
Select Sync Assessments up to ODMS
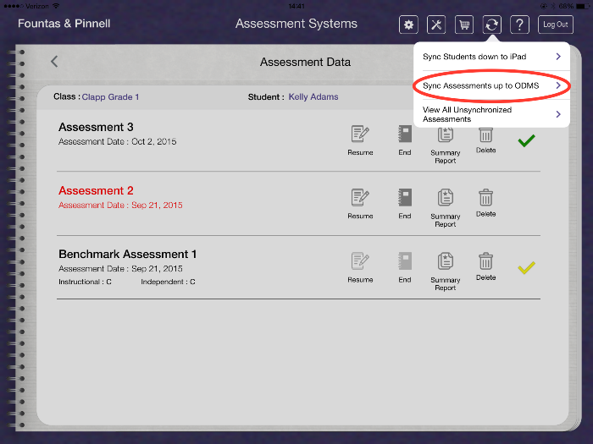click(491, 85)
